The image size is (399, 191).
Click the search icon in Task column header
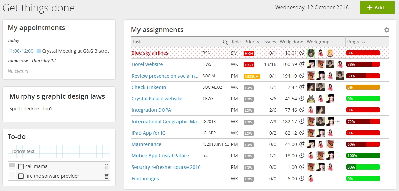pos(225,42)
